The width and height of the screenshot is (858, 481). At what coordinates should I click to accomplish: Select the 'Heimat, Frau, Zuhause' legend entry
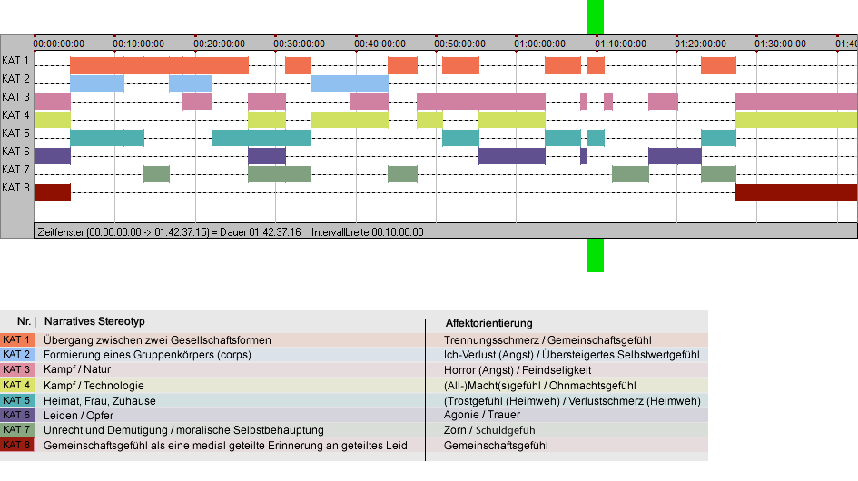(100, 400)
